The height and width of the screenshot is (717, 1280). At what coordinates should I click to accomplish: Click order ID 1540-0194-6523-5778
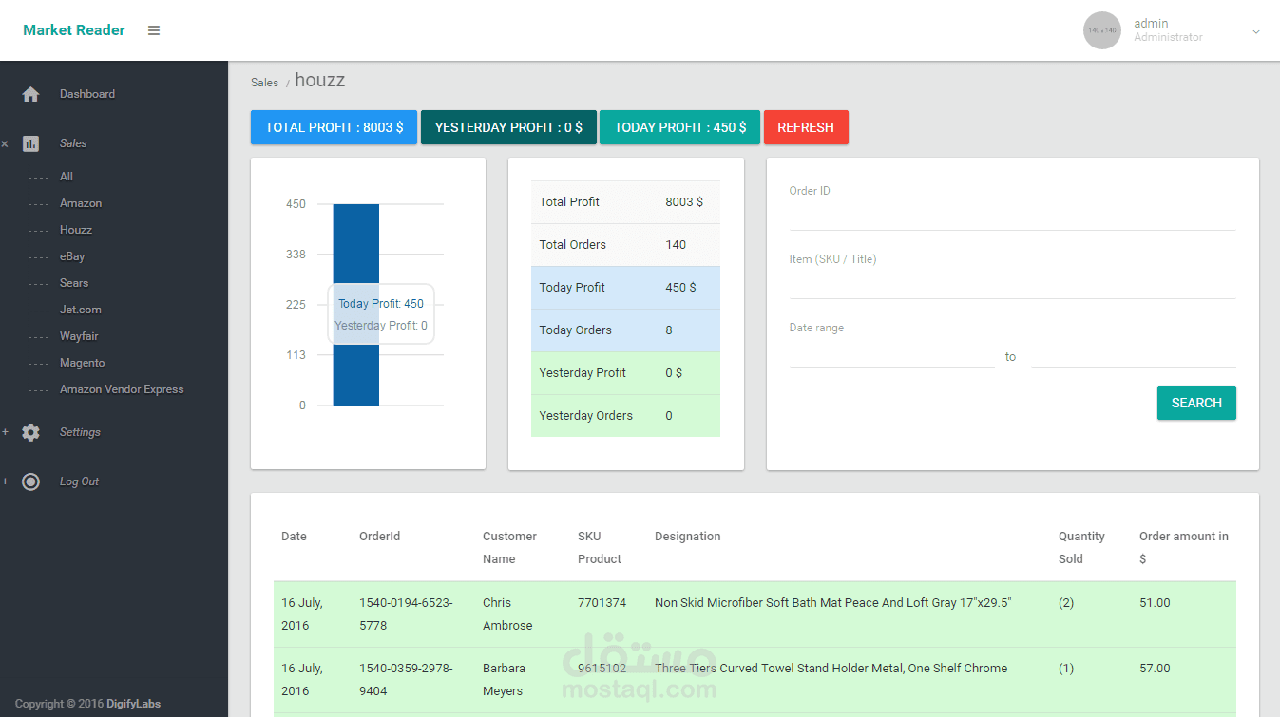[406, 614]
